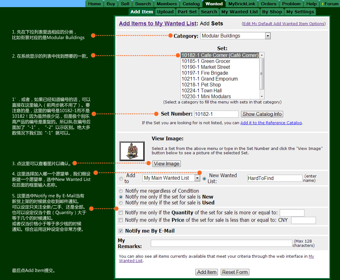This screenshot has width=340, height=280.
Task: Switch to the Upload tab
Action: click(165, 11)
